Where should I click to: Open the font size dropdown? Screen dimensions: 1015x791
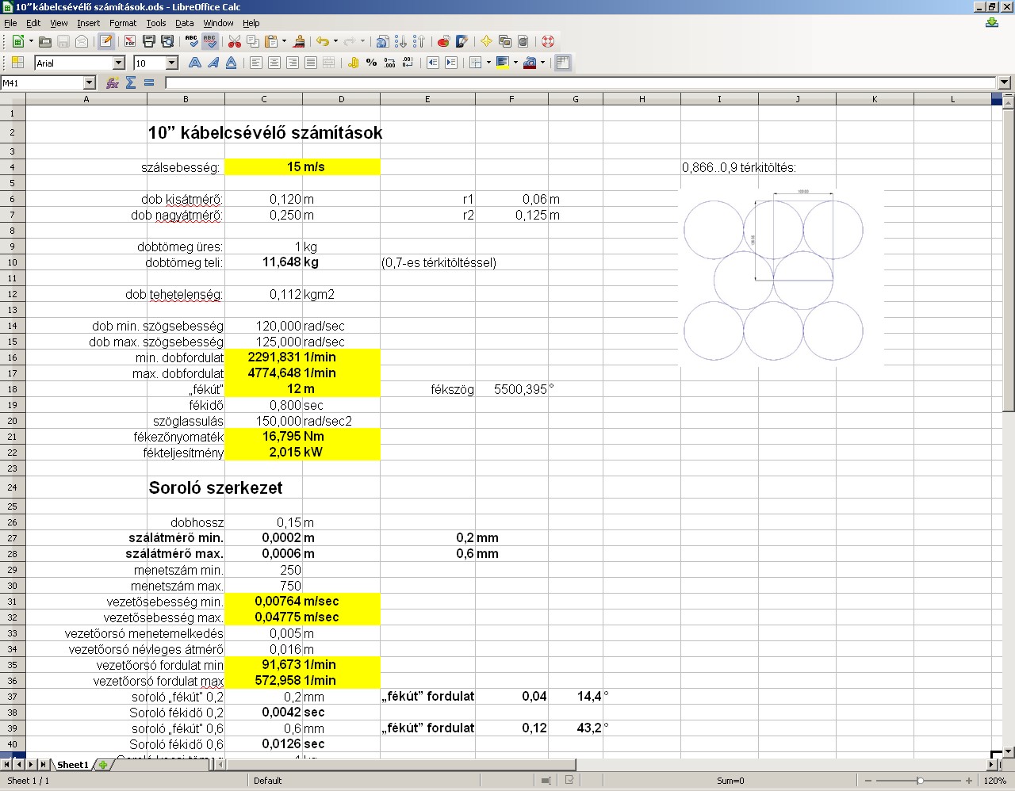pyautogui.click(x=171, y=63)
